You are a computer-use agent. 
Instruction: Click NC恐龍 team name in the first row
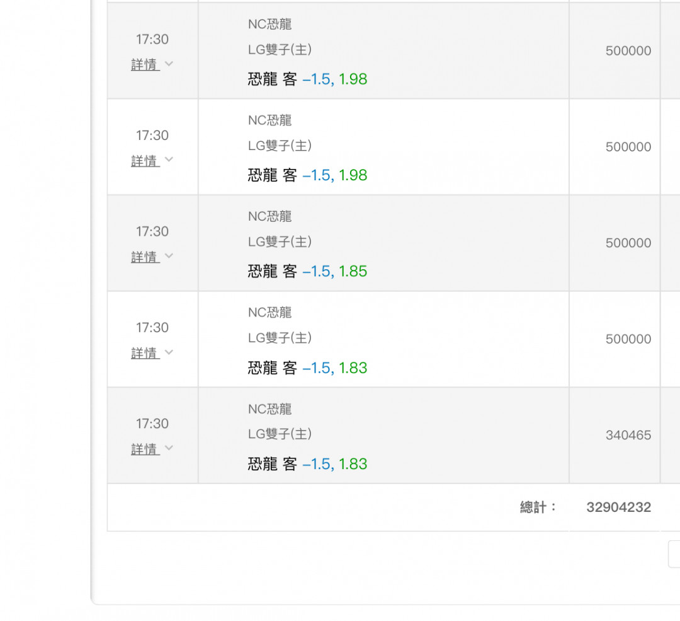[x=269, y=24]
